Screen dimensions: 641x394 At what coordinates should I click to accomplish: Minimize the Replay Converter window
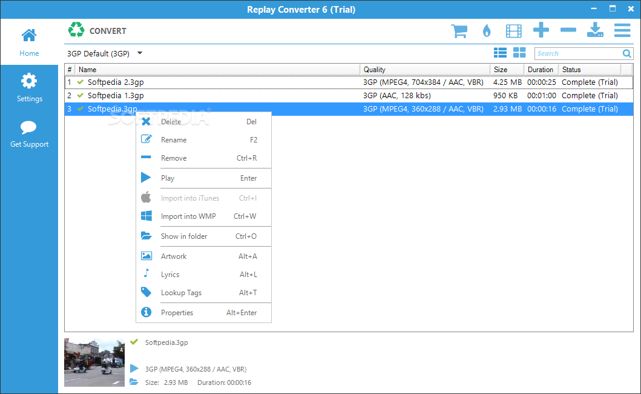pos(594,8)
